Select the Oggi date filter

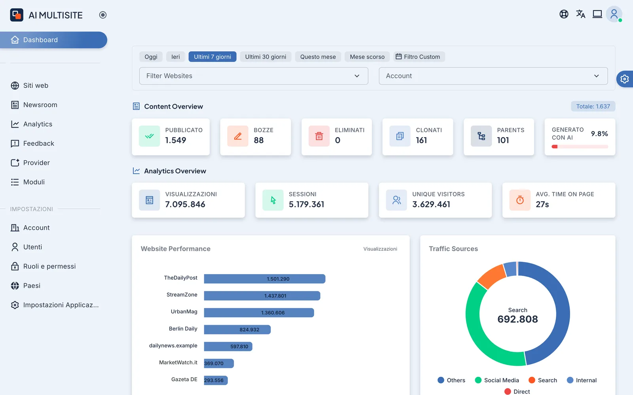151,57
